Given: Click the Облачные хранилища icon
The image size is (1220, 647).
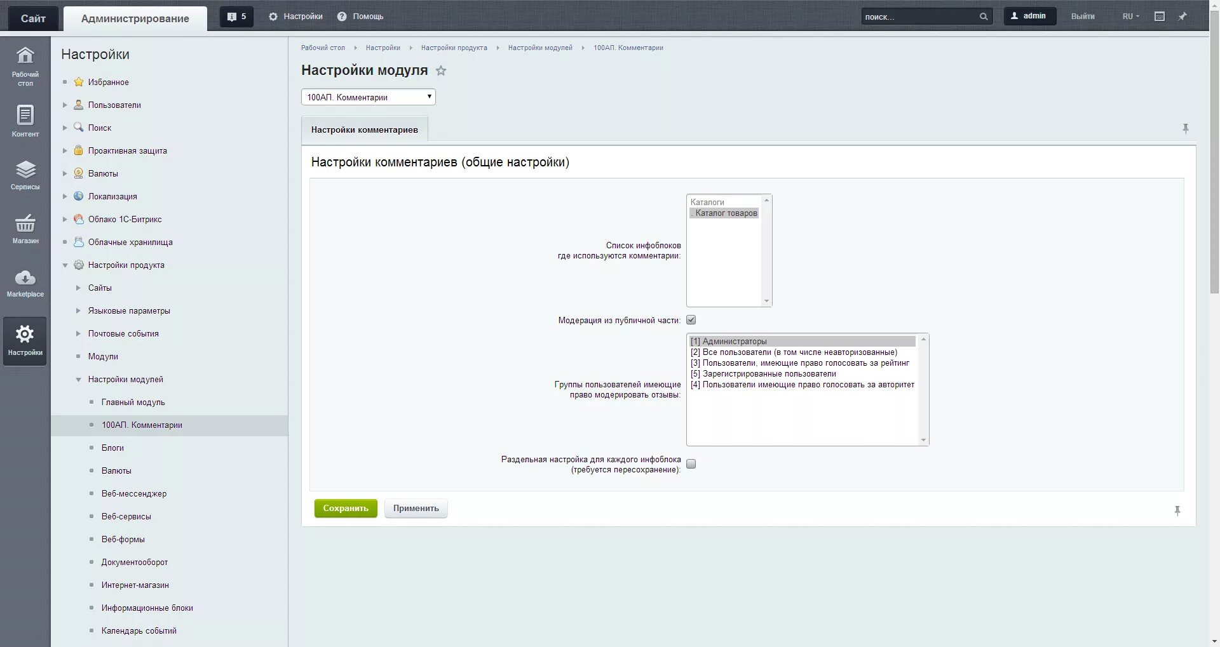Looking at the screenshot, I should pyautogui.click(x=79, y=242).
